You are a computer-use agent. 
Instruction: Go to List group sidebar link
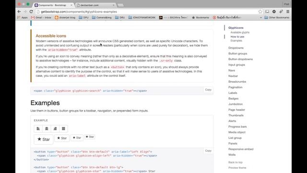click(x=235, y=138)
